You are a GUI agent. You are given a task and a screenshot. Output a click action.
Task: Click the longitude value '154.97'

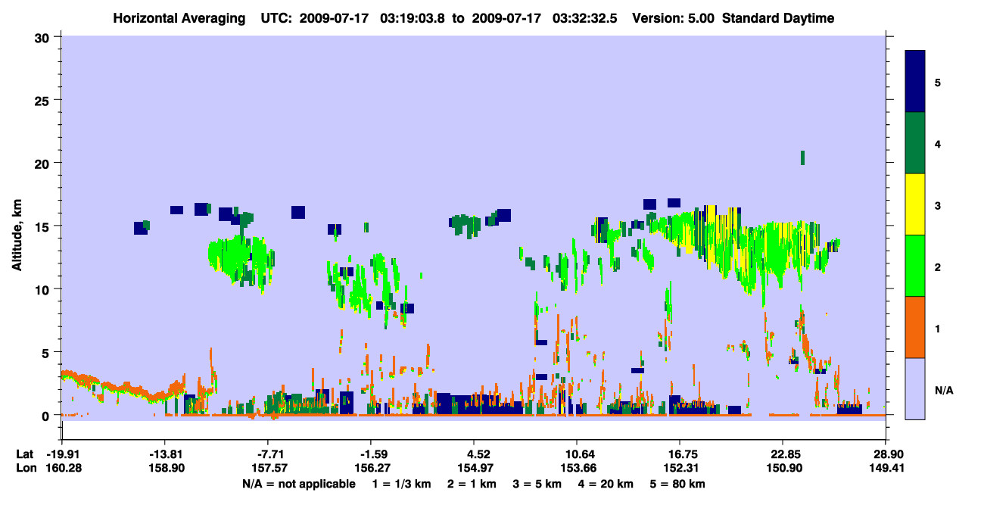pyautogui.click(x=474, y=468)
